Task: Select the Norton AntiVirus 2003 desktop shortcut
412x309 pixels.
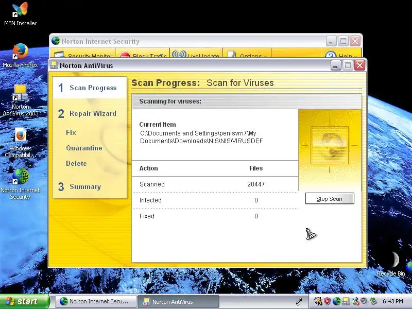Action: 20,100
